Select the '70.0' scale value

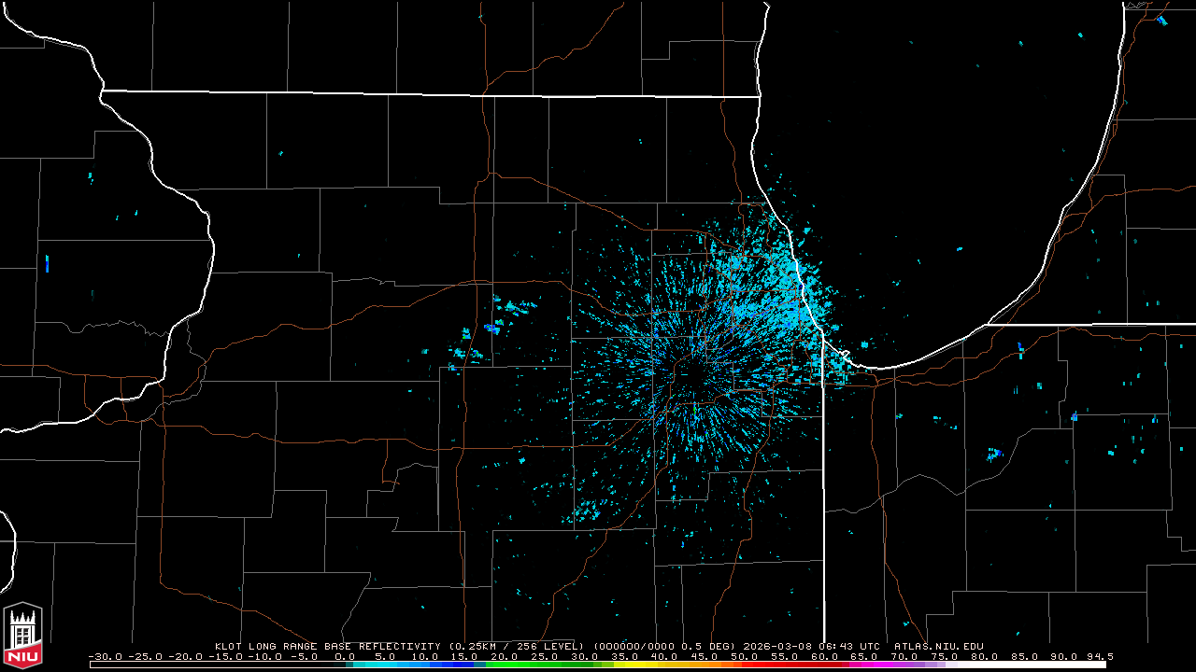click(904, 656)
